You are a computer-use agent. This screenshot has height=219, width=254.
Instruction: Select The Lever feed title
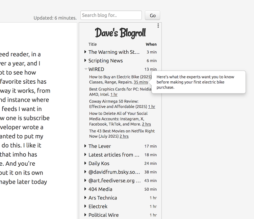coord(100,146)
